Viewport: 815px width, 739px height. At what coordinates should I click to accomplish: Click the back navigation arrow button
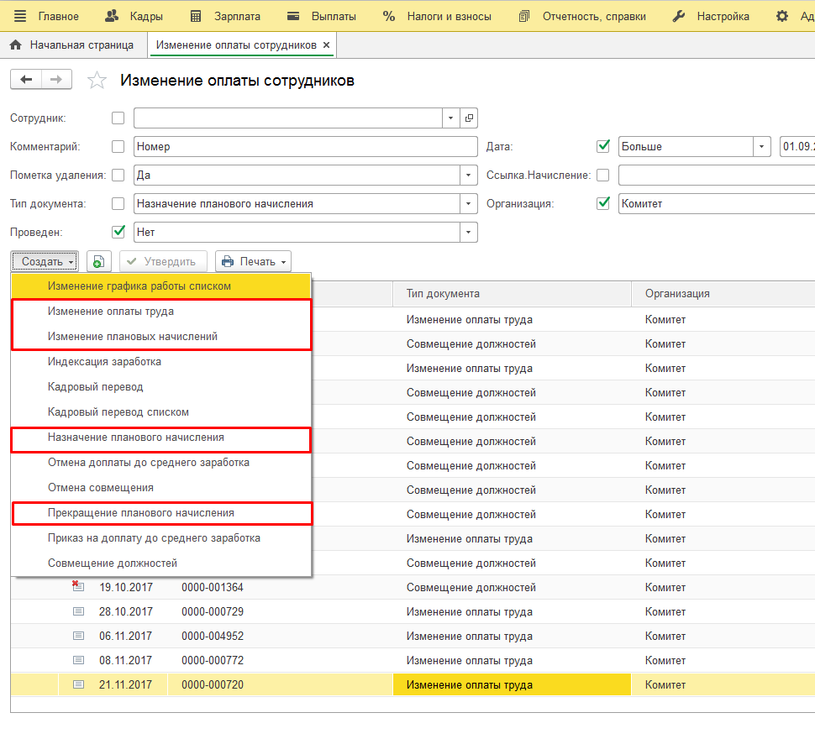tap(26, 80)
